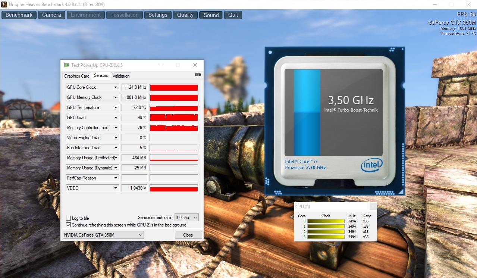Close GPU-Z using the title bar X
The height and width of the screenshot is (278, 477).
195,65
